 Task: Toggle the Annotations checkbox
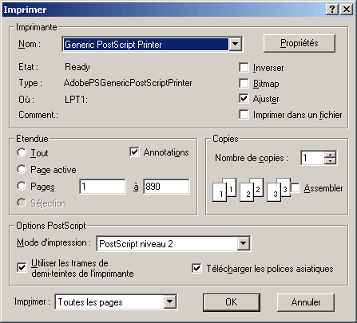click(134, 152)
